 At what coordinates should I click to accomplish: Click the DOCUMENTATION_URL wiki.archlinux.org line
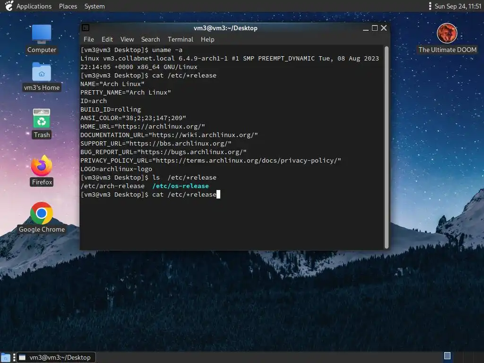pos(169,135)
